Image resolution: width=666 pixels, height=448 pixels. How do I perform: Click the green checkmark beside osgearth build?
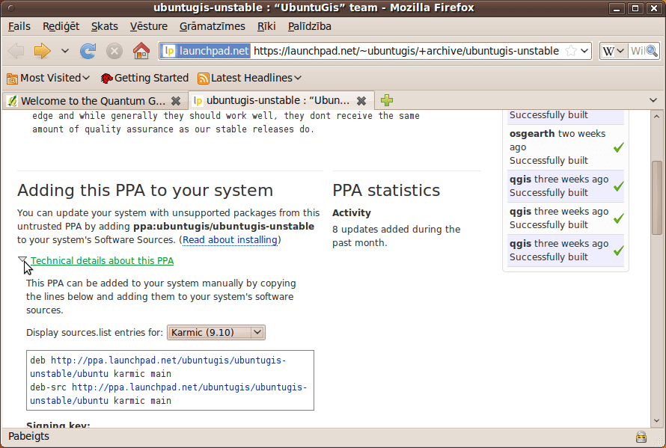pyautogui.click(x=618, y=147)
